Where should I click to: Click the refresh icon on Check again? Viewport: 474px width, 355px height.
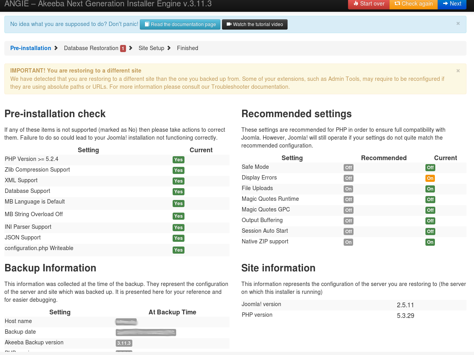point(397,4)
